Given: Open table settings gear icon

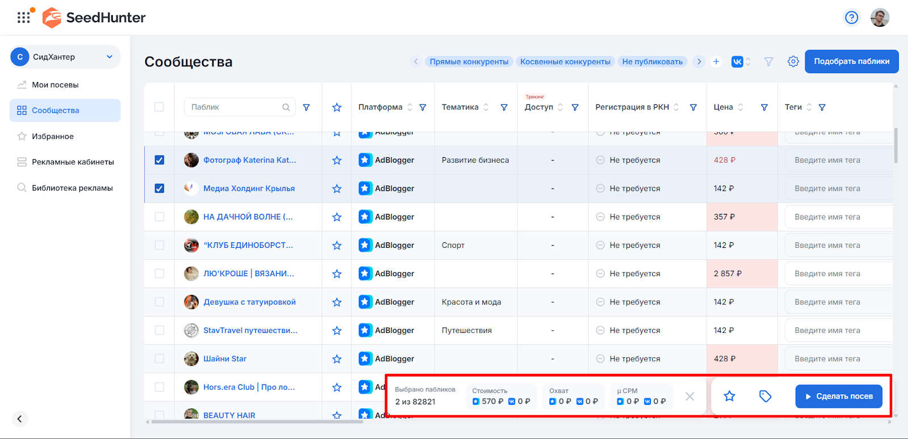Looking at the screenshot, I should point(793,61).
